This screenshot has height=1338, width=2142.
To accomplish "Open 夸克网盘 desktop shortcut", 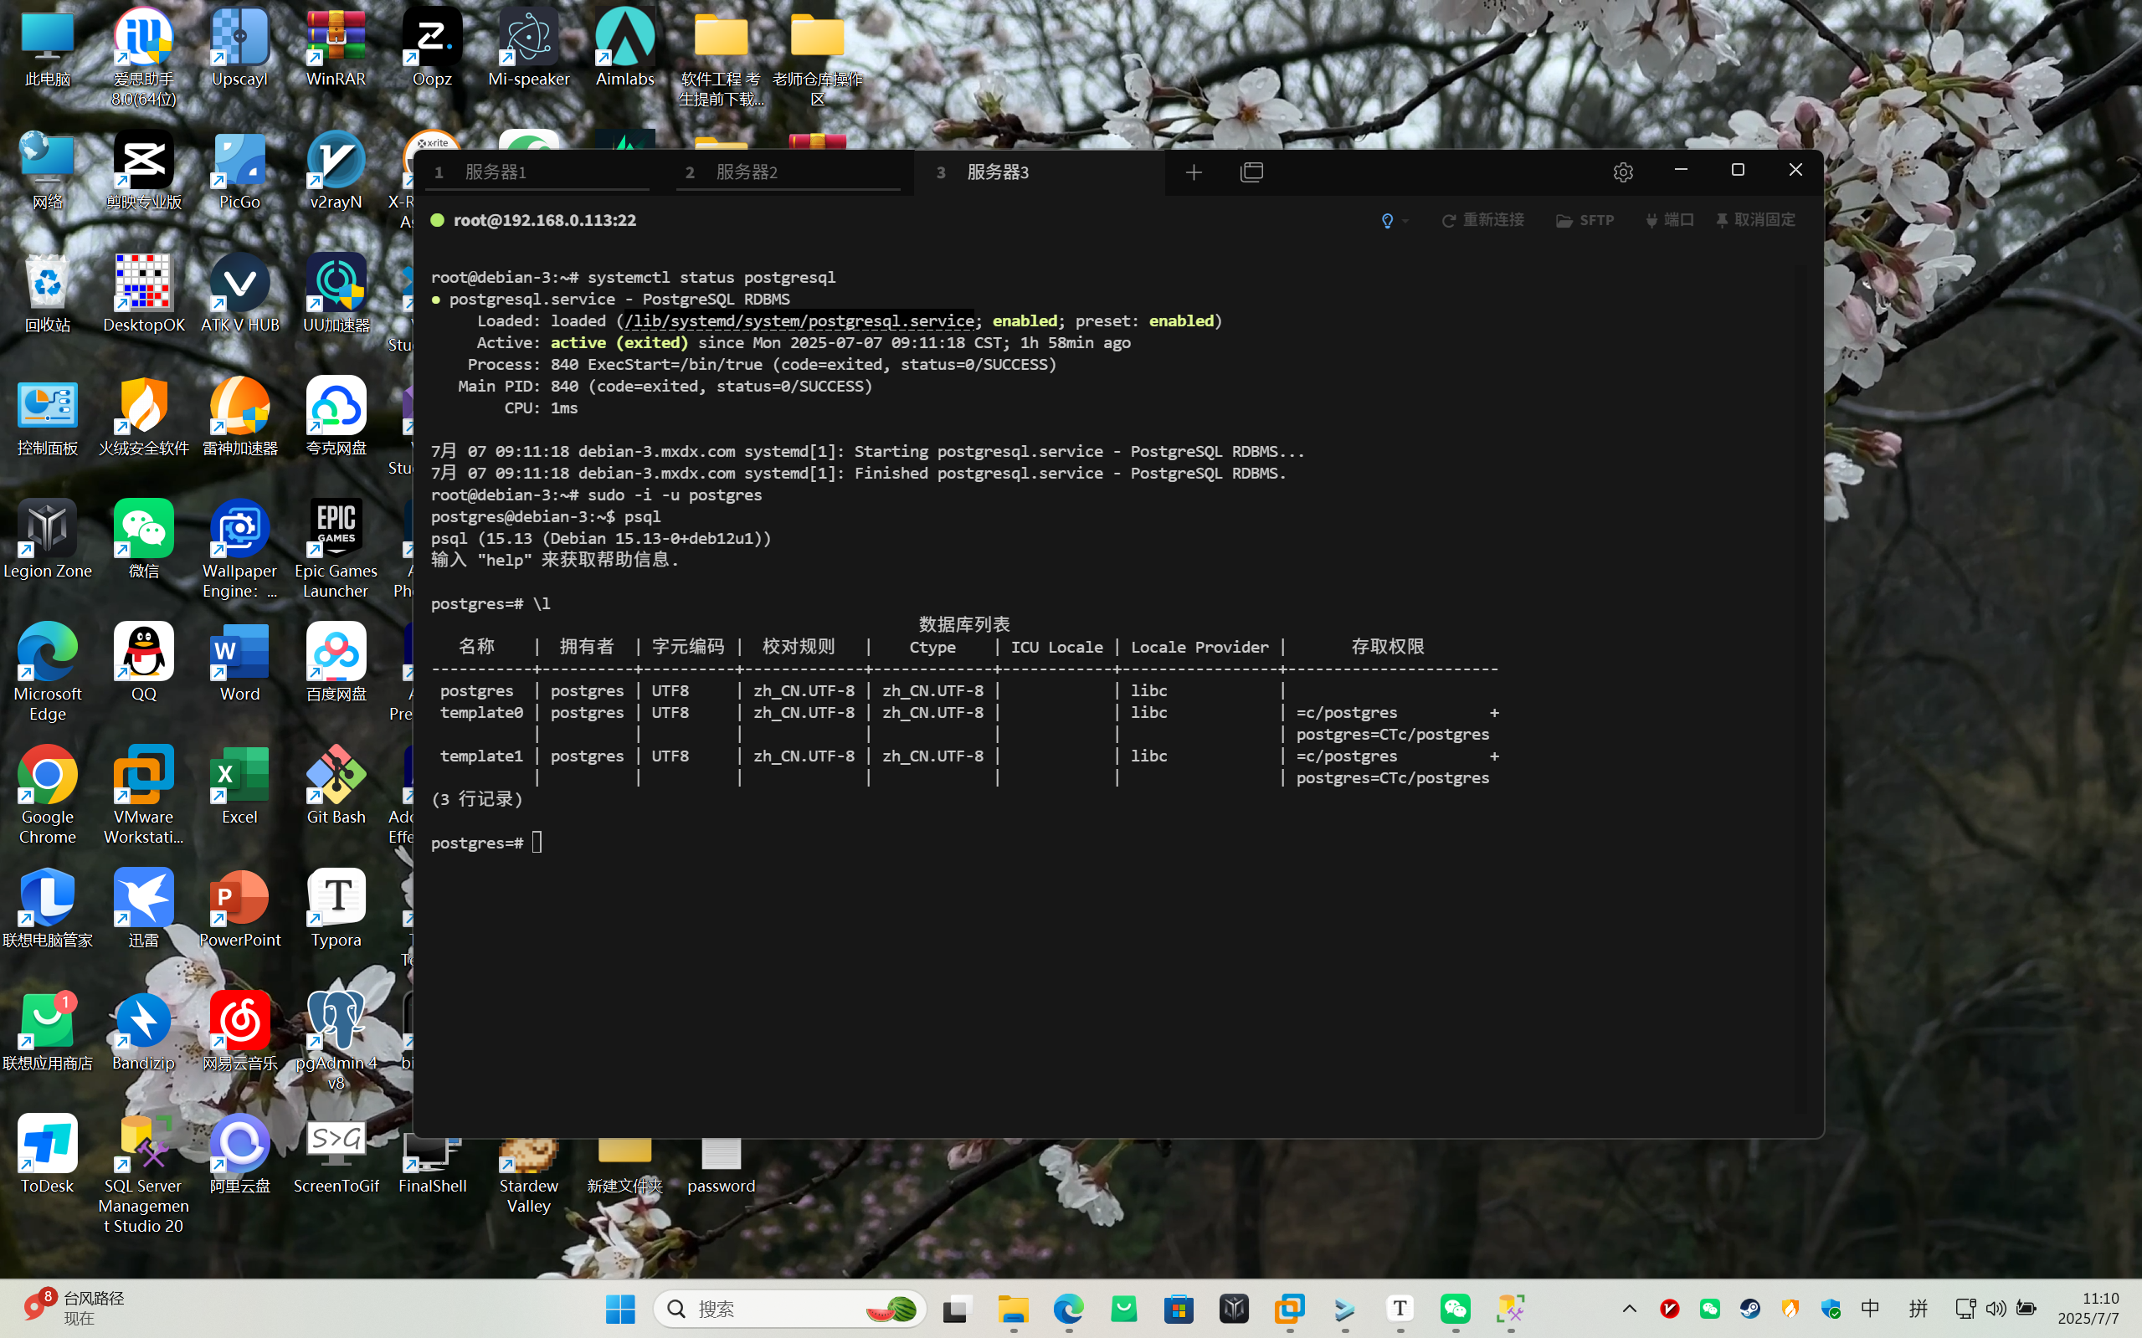I will click(x=336, y=418).
